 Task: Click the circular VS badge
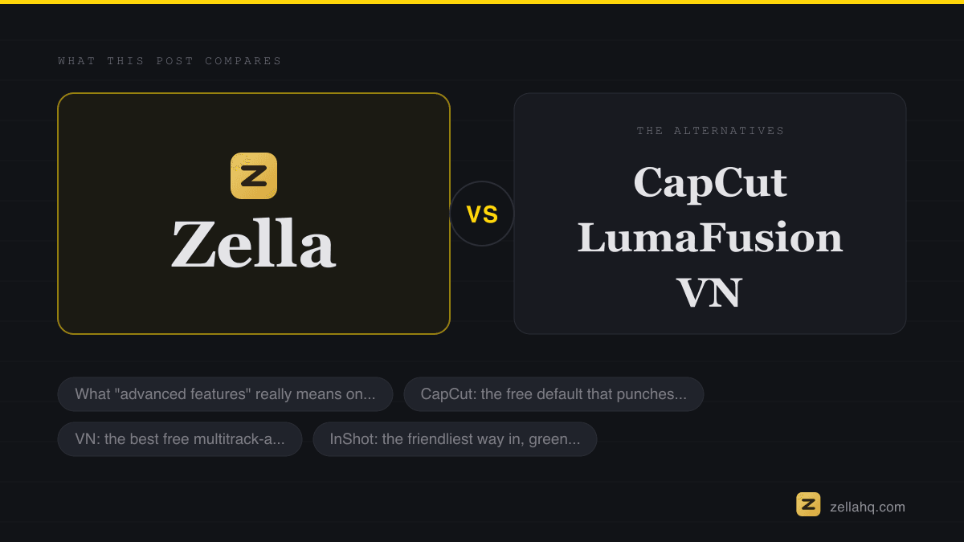click(482, 214)
